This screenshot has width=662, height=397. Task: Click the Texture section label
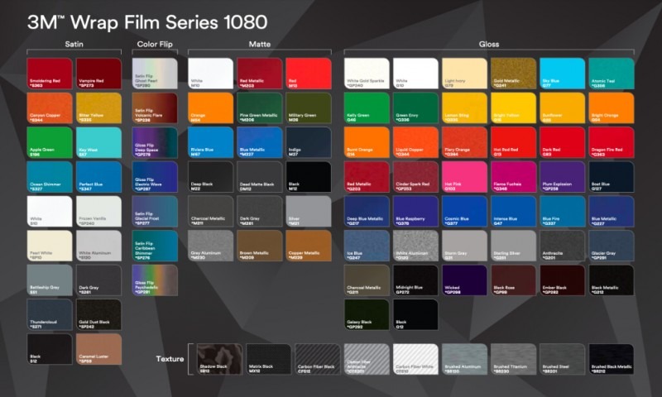click(x=170, y=359)
